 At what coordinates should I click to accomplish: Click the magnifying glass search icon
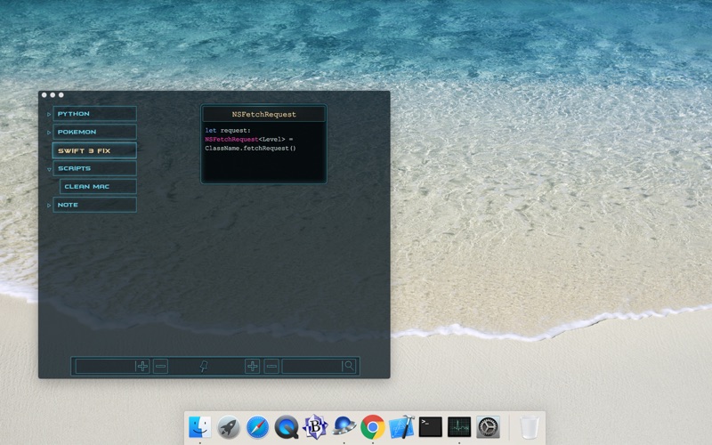tap(349, 366)
